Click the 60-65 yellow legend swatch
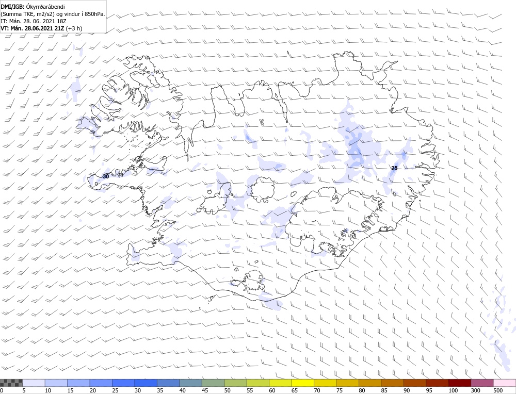This screenshot has height=394, width=516. point(280,383)
